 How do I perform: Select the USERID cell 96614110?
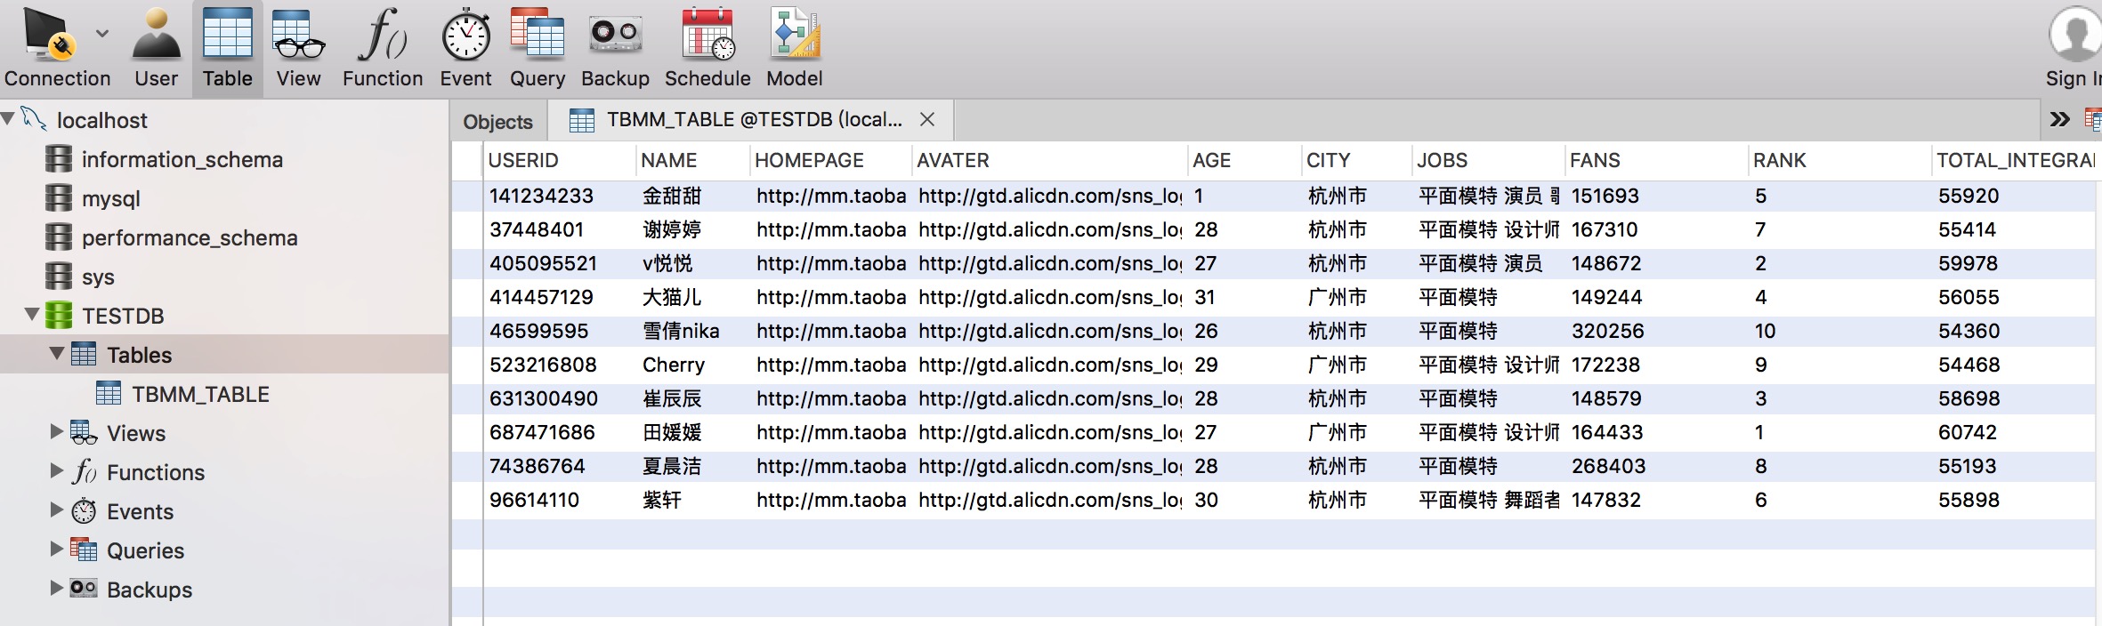(x=560, y=500)
